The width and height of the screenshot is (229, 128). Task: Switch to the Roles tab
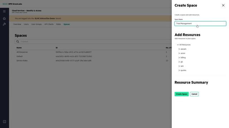[58, 24]
